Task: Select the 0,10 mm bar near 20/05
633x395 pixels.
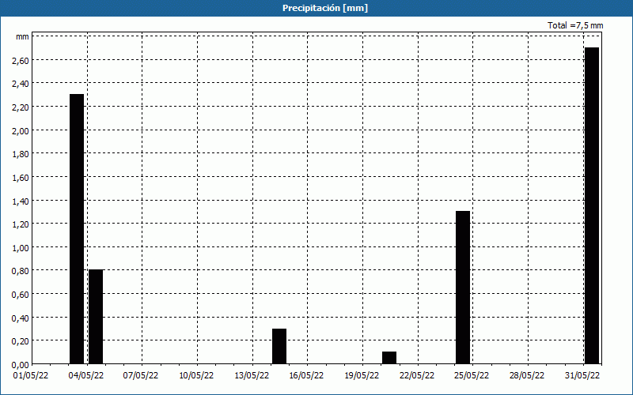Action: tap(389, 358)
